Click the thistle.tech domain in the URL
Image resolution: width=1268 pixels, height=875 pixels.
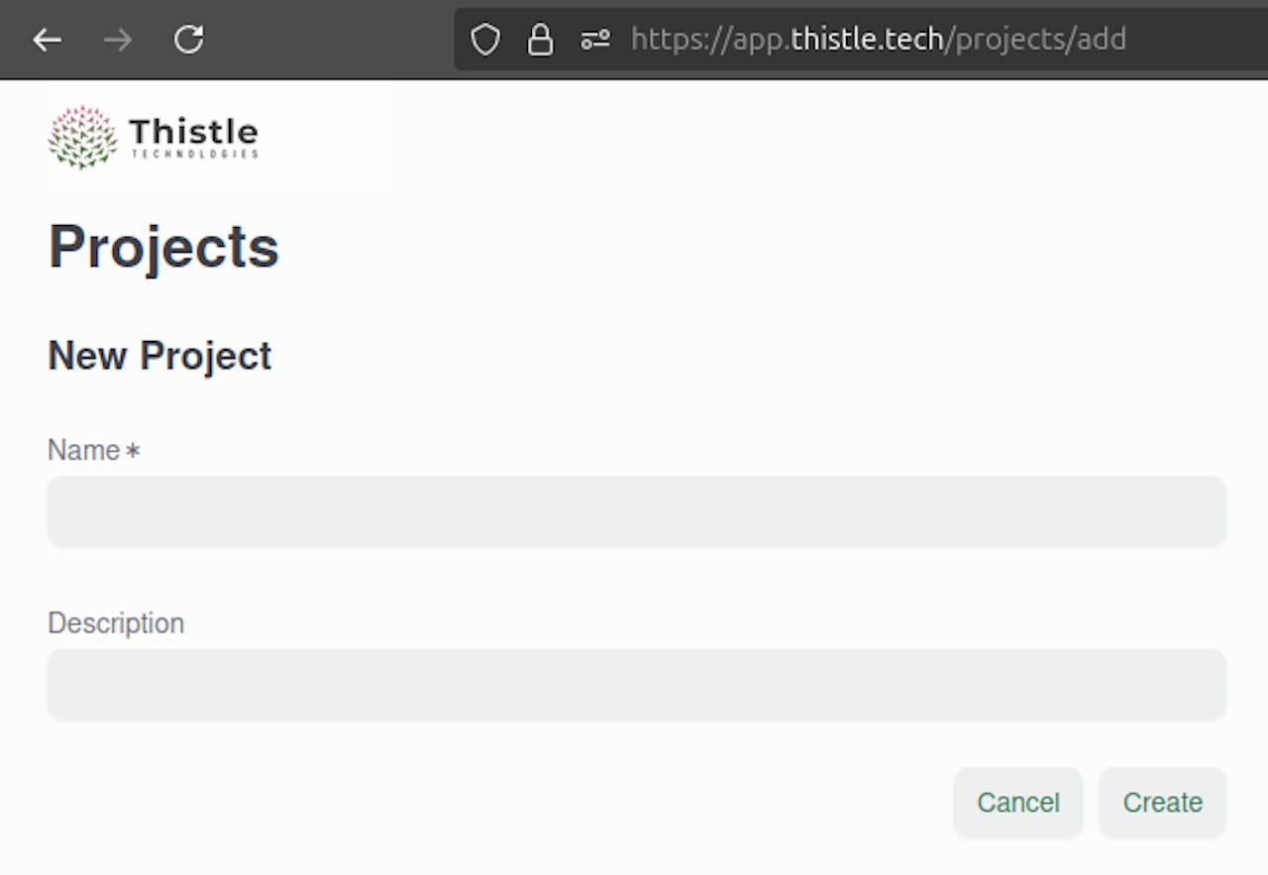coord(866,40)
